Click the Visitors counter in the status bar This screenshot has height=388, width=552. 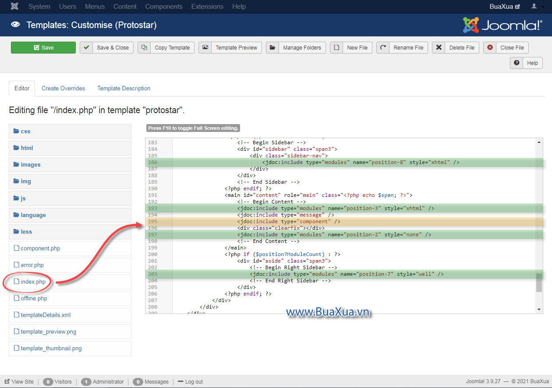(57, 381)
